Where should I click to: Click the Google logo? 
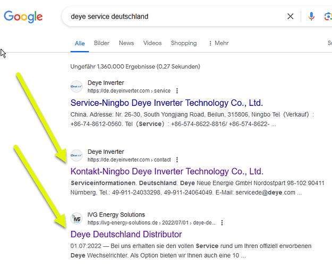click(23, 16)
